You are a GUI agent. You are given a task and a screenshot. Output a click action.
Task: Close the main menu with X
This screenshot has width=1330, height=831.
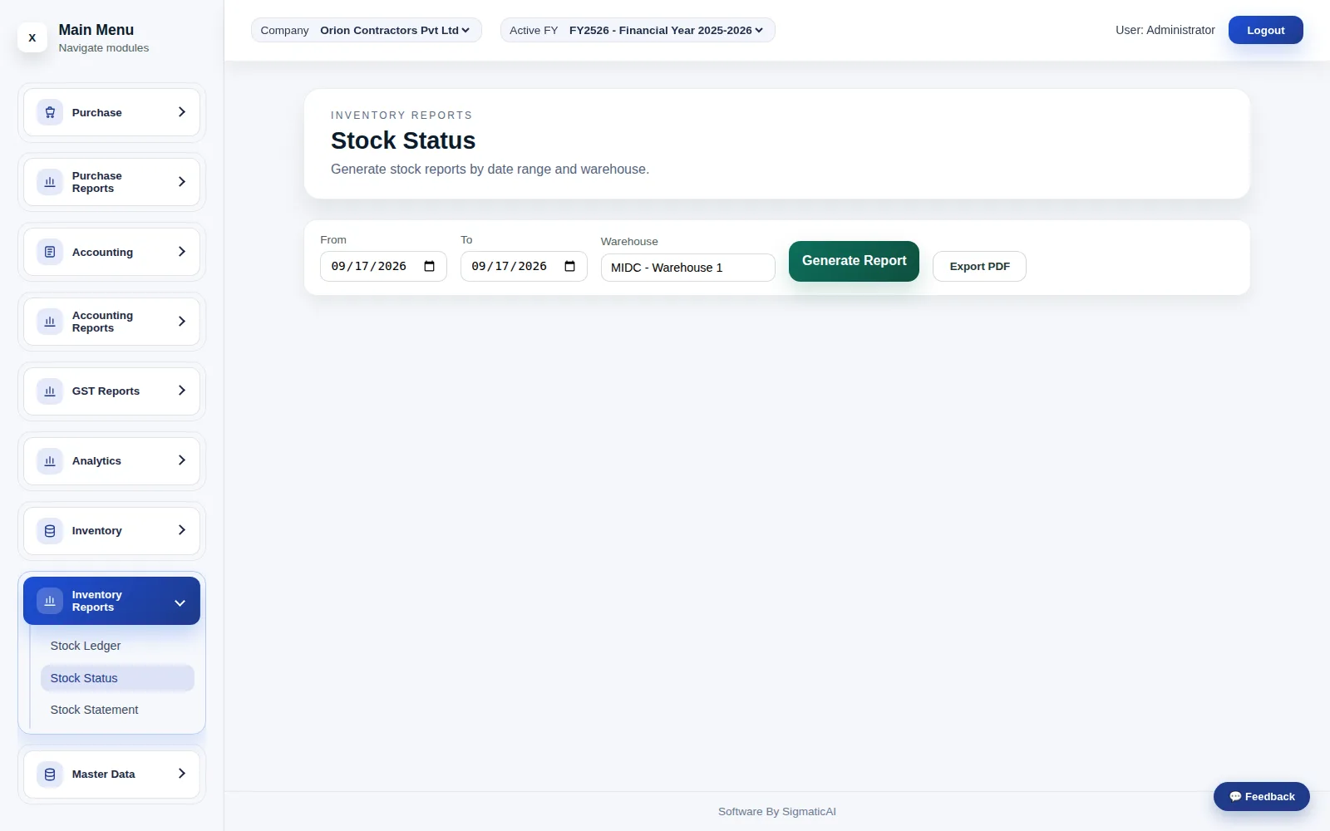click(32, 37)
